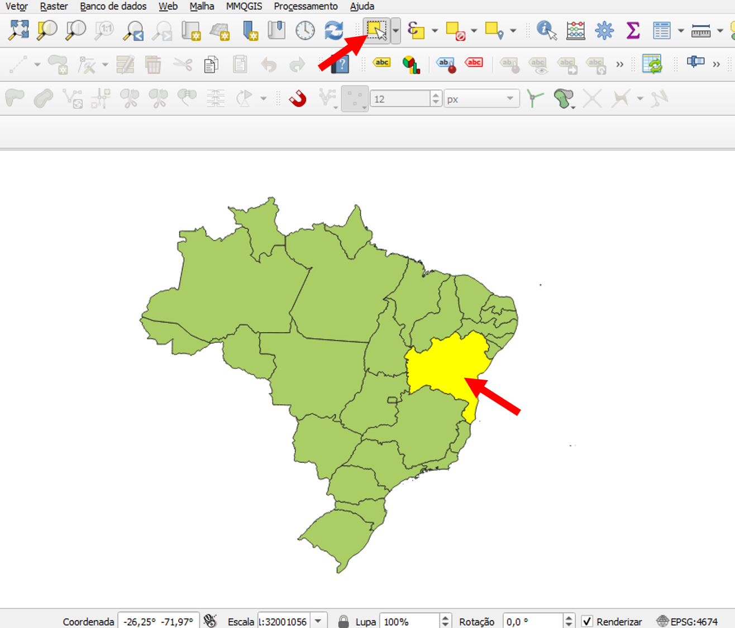Image resolution: width=735 pixels, height=628 pixels.
Task: Open the Temporal Controller clock icon
Action: click(305, 30)
